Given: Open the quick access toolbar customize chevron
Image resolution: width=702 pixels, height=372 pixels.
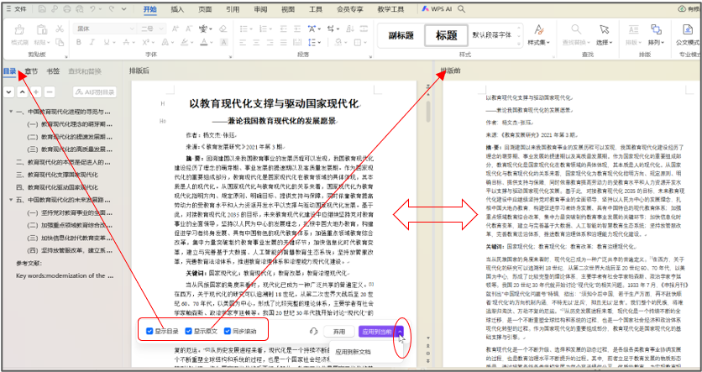Looking at the screenshot, I should tap(125, 9).
